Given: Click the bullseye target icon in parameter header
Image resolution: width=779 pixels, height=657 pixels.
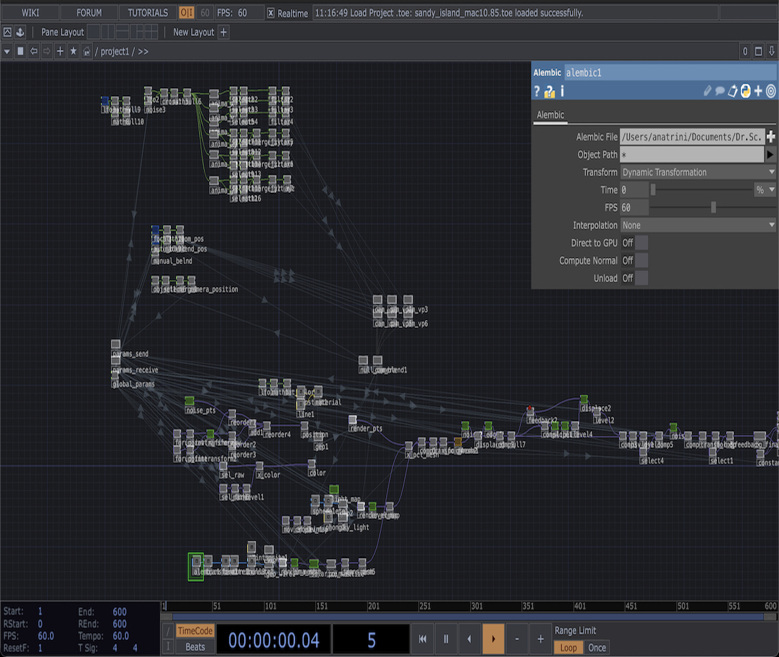Looking at the screenshot, I should pos(769,91).
